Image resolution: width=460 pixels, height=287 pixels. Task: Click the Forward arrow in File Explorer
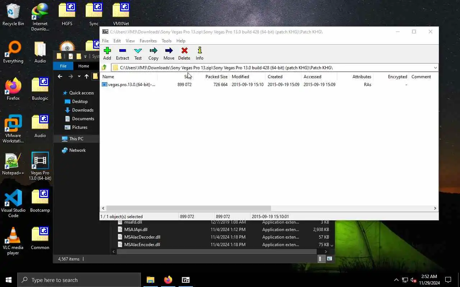[70, 76]
